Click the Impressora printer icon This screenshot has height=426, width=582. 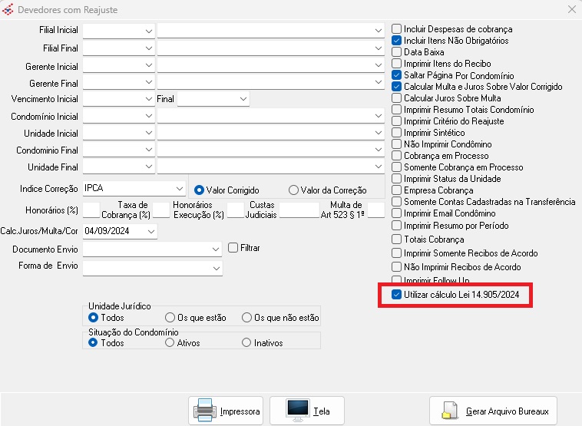[x=204, y=411]
